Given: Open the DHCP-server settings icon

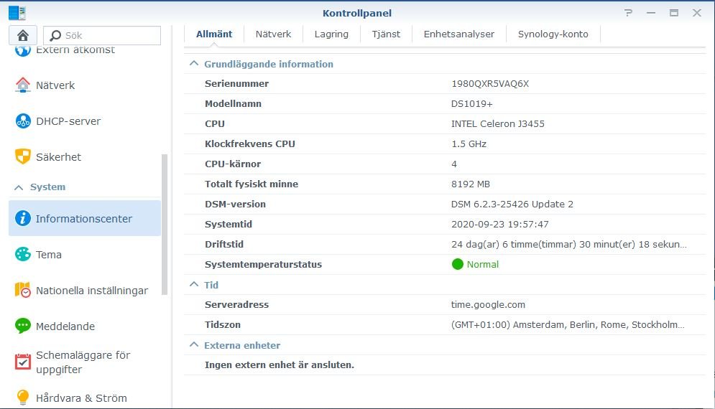Looking at the screenshot, I should click(23, 121).
